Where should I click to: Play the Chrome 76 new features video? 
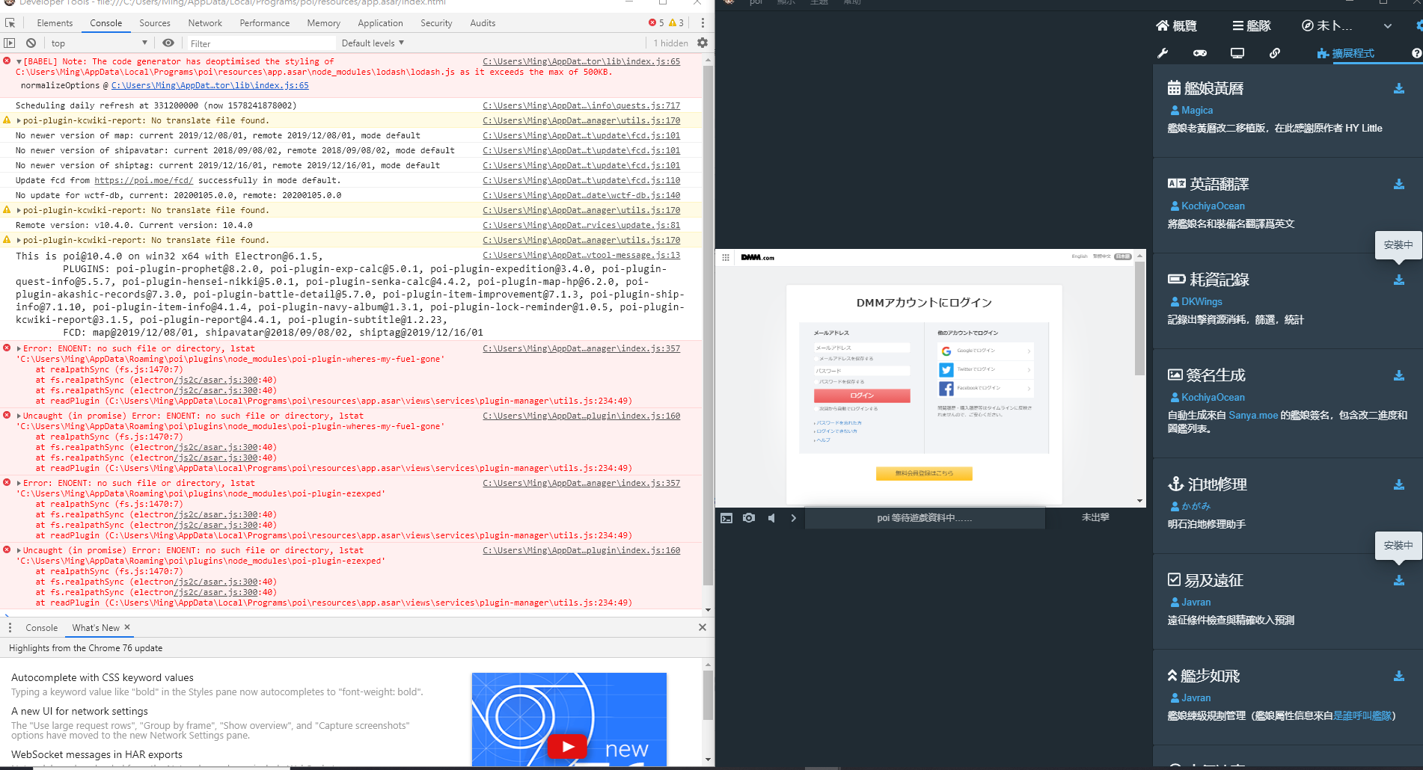pyautogui.click(x=568, y=746)
